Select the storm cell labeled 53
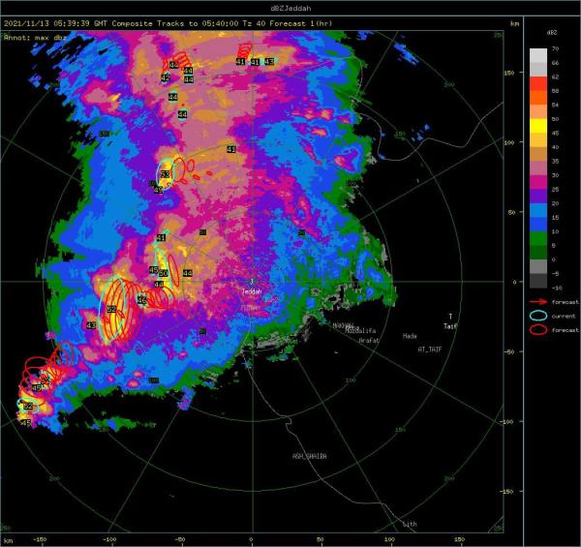 coord(166,174)
